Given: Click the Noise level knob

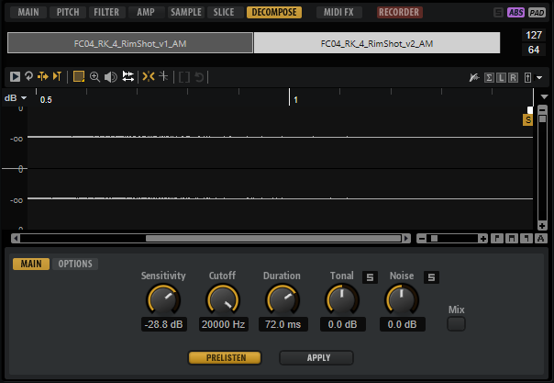Looking at the screenshot, I should (x=402, y=300).
